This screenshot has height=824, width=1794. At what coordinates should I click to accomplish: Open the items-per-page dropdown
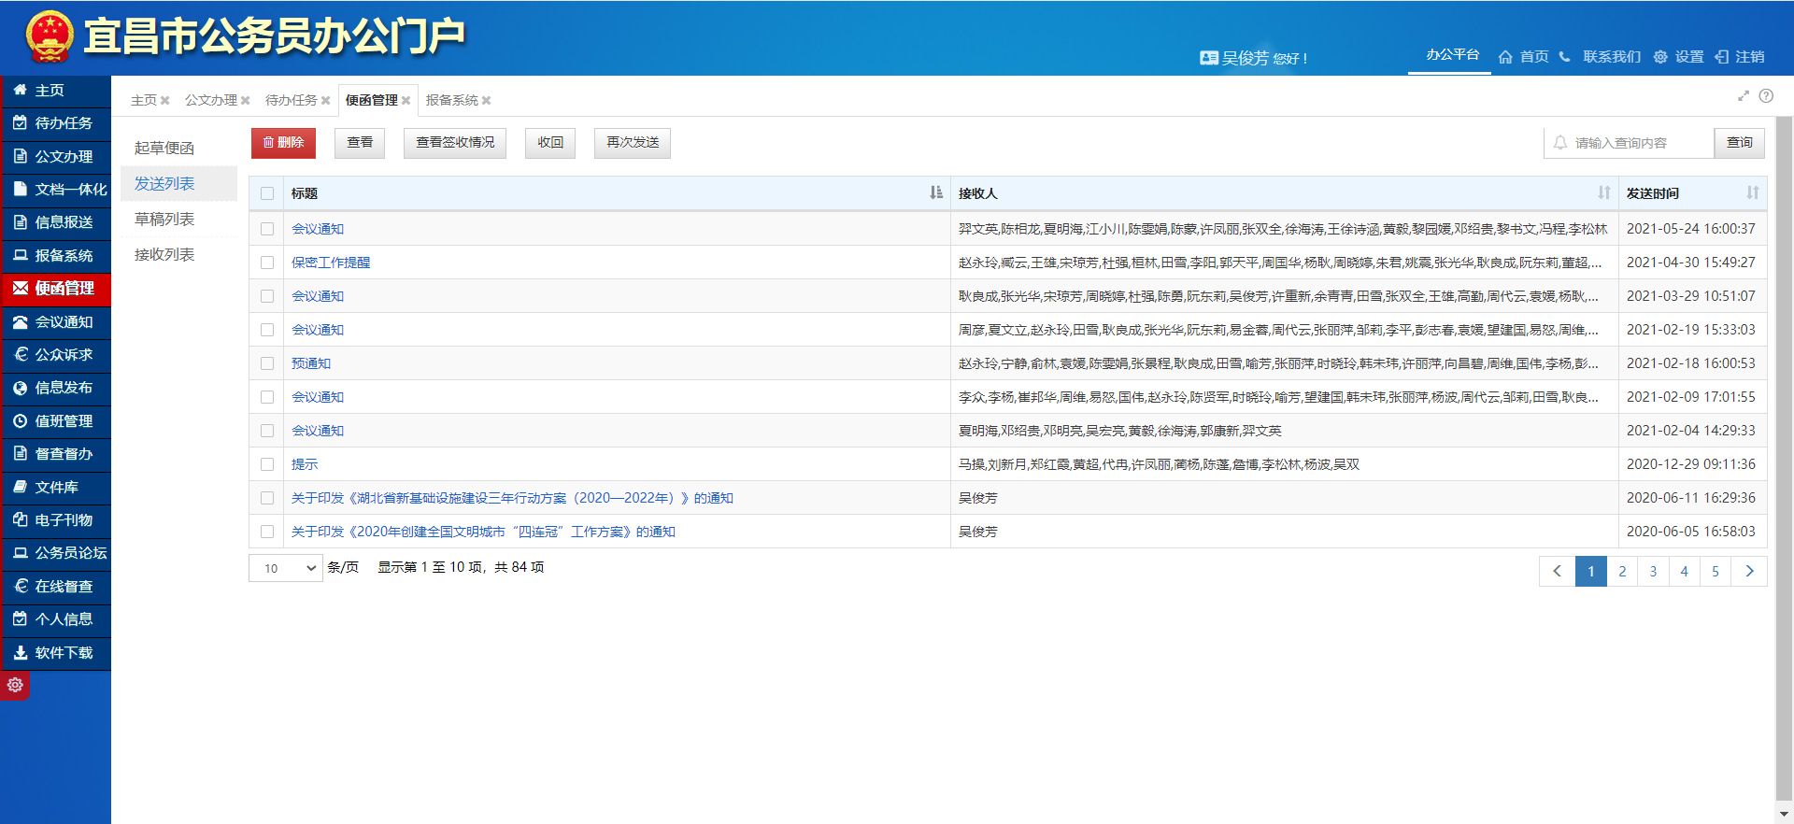pos(286,568)
